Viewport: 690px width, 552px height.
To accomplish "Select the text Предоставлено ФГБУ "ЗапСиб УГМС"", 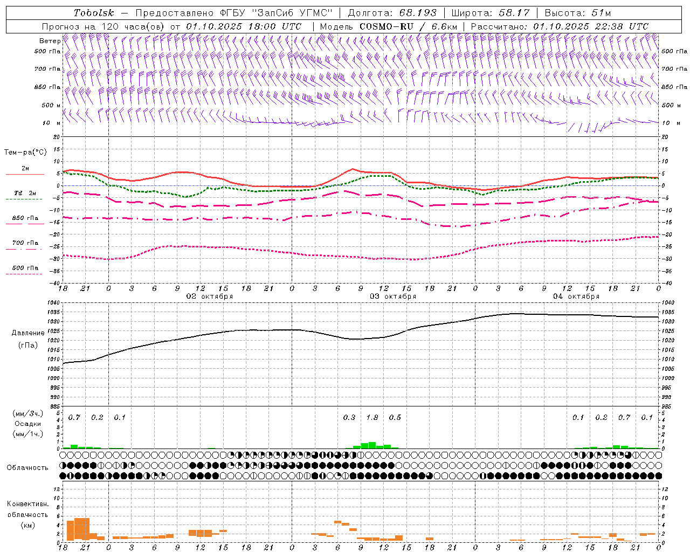I will coord(234,13).
